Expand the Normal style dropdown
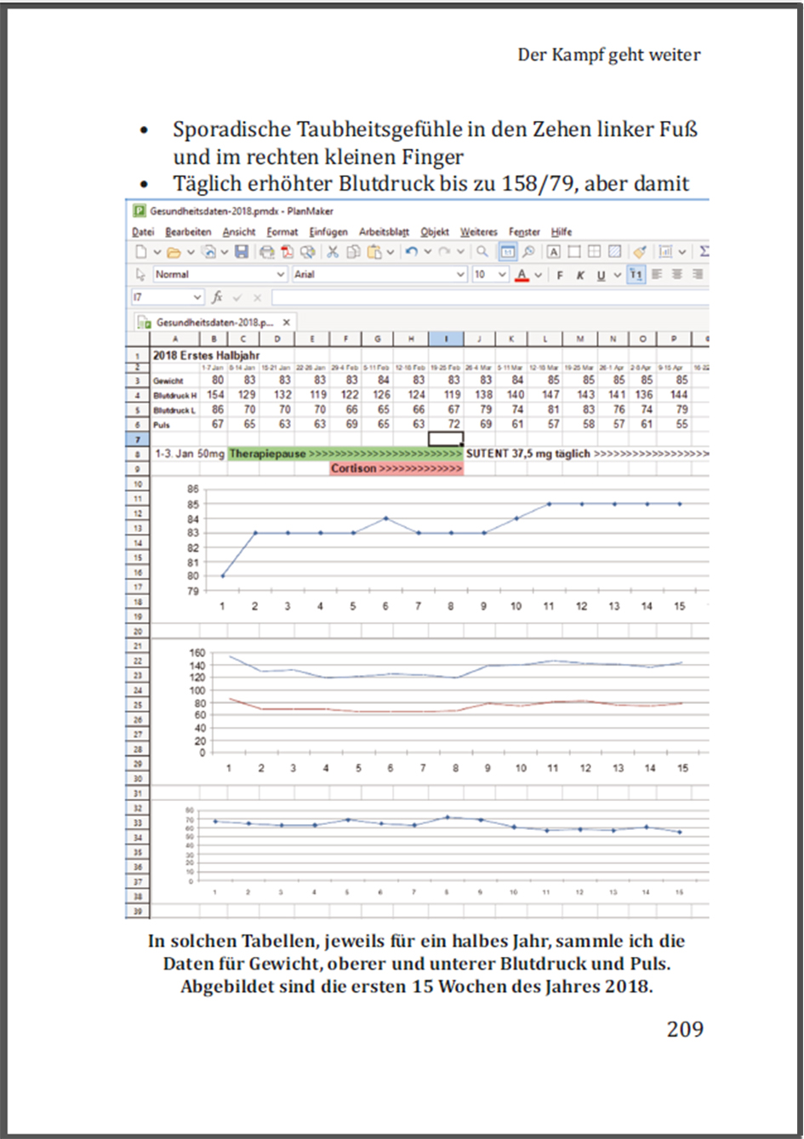Screen dimensions: 804x1139 coord(280,275)
